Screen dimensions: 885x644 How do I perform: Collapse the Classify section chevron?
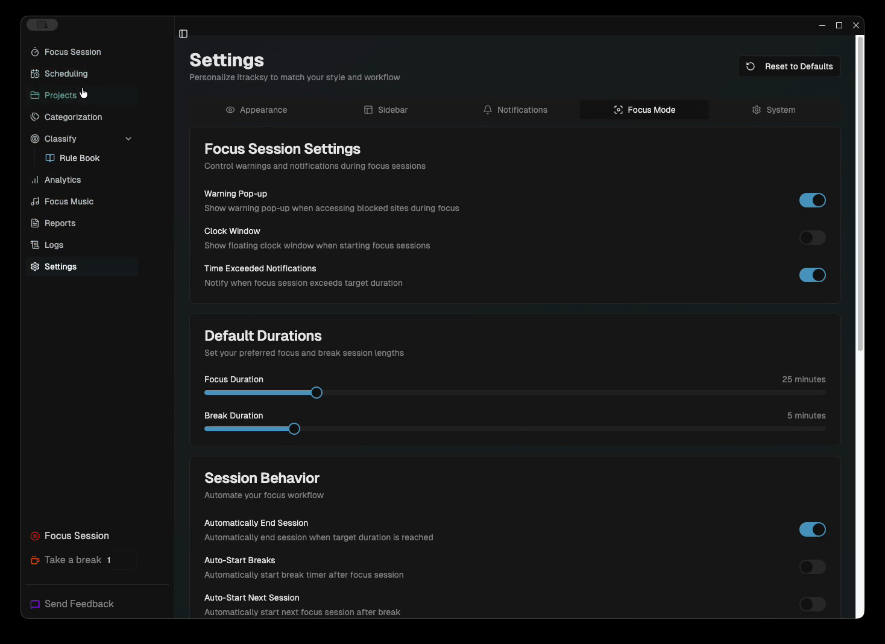coord(128,139)
